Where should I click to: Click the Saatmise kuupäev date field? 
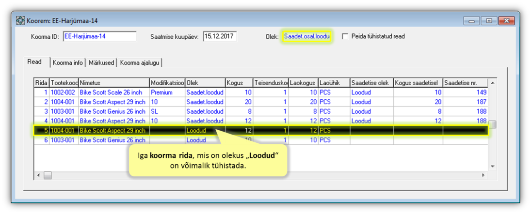tap(219, 36)
